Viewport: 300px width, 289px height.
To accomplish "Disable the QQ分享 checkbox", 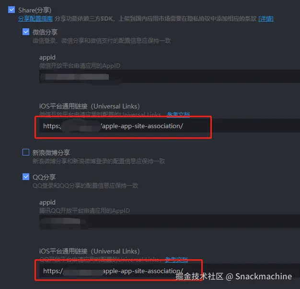I will (x=26, y=177).
